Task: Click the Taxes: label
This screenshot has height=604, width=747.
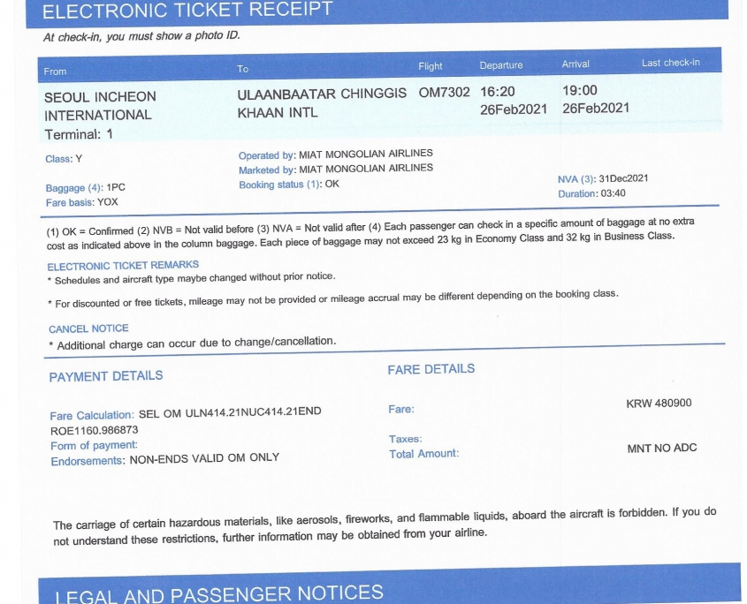Action: pyautogui.click(x=406, y=439)
